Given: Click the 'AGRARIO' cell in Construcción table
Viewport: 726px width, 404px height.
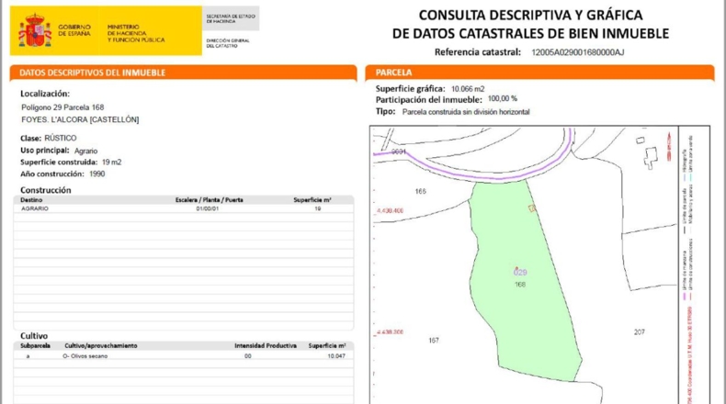Looking at the screenshot, I should point(35,208).
